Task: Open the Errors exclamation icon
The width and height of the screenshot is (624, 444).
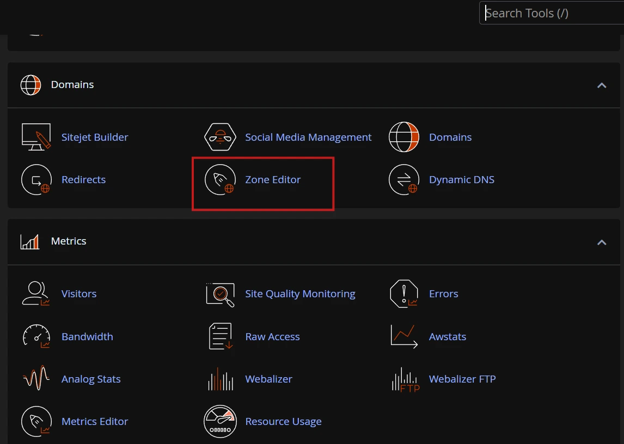Action: 404,294
